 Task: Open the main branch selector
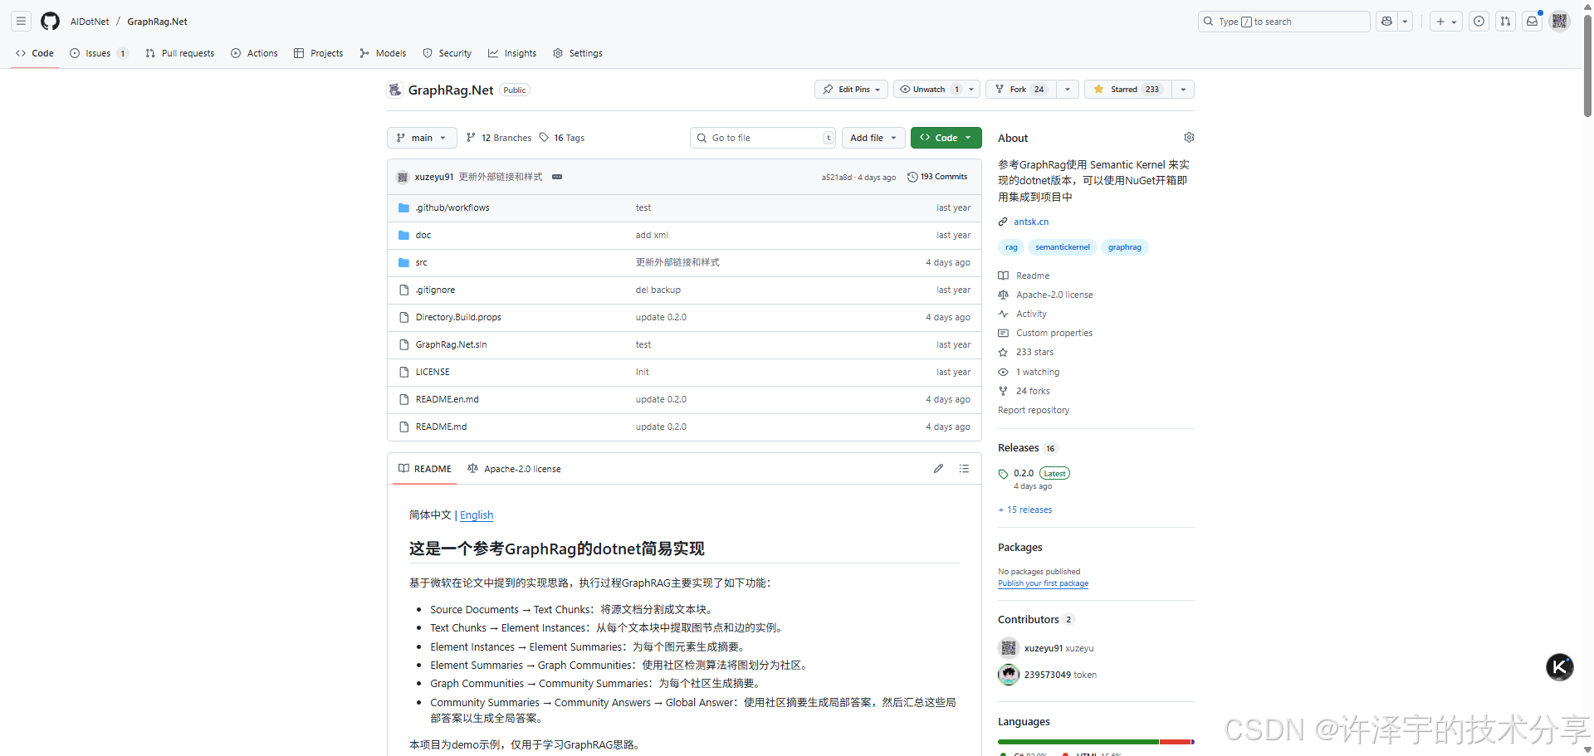click(x=422, y=138)
